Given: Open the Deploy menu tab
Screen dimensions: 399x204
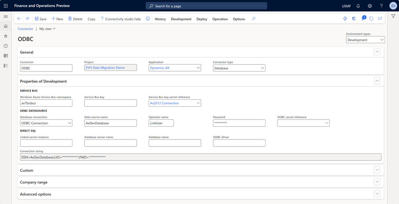Looking at the screenshot, I should (202, 19).
